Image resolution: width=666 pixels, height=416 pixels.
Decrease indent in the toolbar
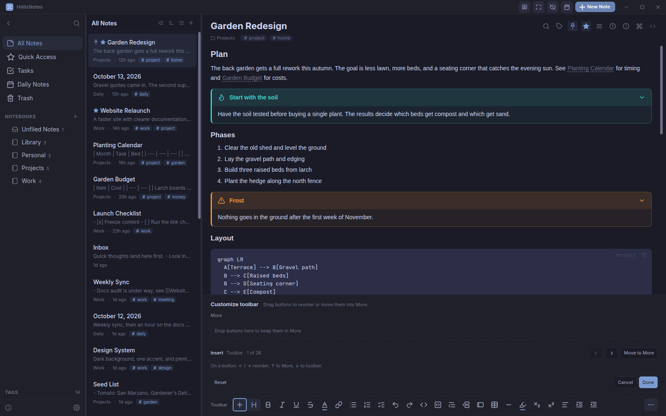tap(594, 405)
